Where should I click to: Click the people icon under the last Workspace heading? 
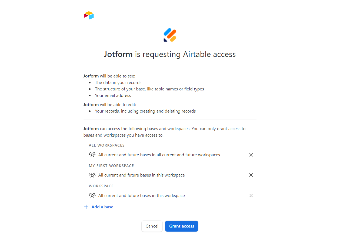point(92,196)
